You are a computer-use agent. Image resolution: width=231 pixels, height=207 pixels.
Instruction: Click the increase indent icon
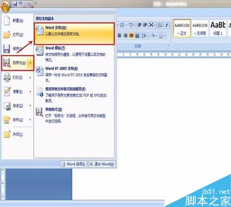click(145, 25)
